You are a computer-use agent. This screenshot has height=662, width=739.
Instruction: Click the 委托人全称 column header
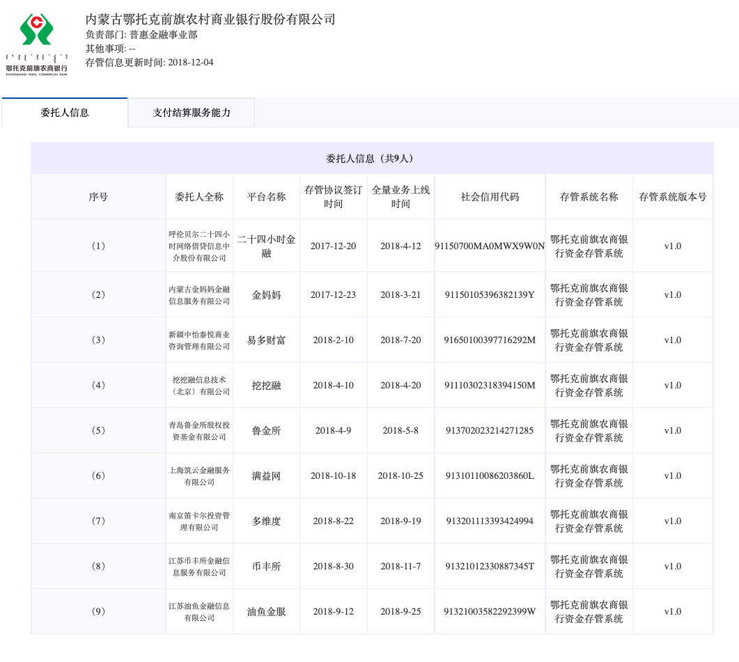pyautogui.click(x=199, y=197)
